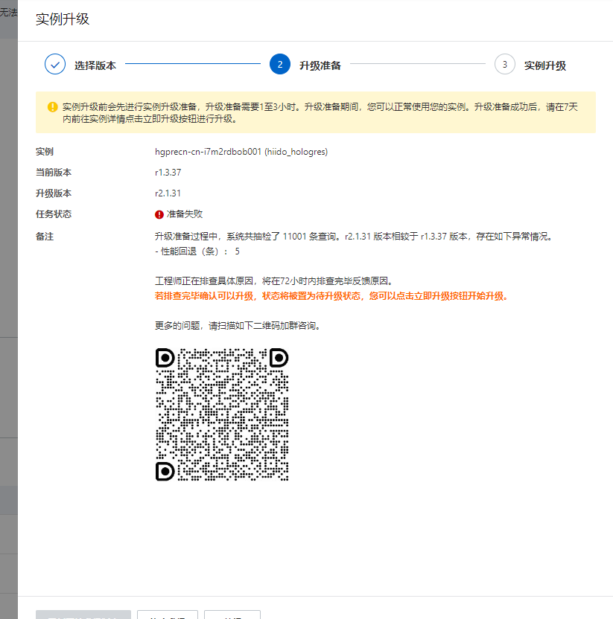Click upgrade version value r2.1.31
Image resolution: width=613 pixels, height=619 pixels.
(168, 193)
